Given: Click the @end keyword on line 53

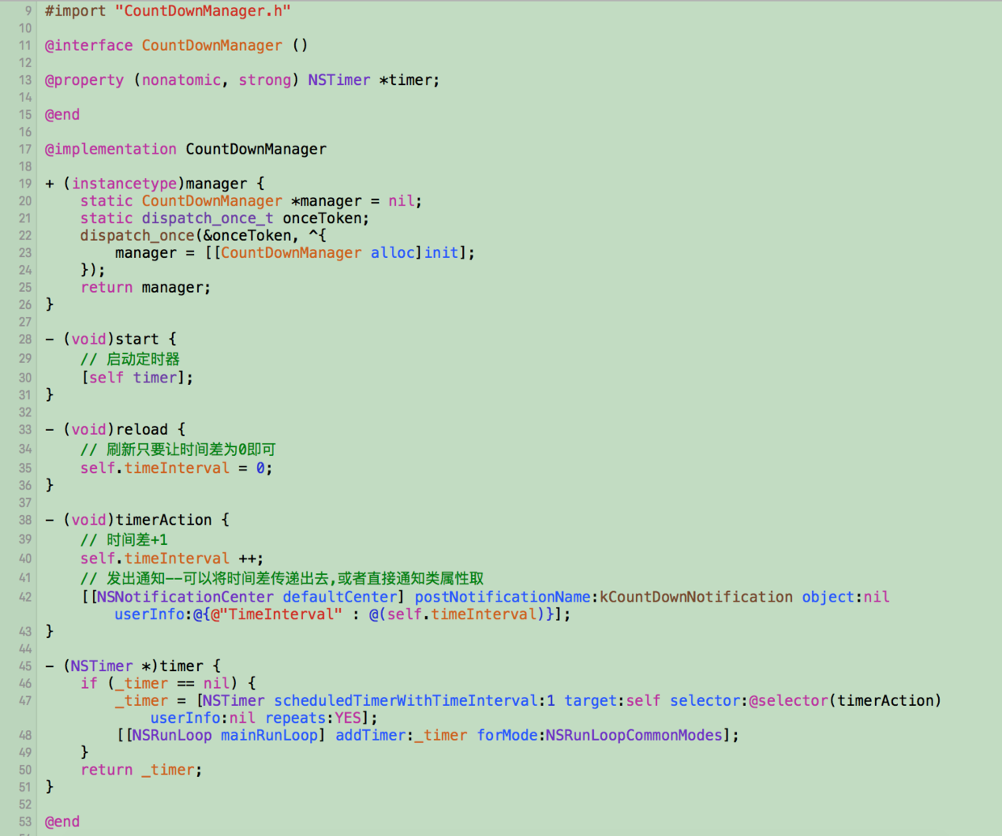Looking at the screenshot, I should pos(61,821).
